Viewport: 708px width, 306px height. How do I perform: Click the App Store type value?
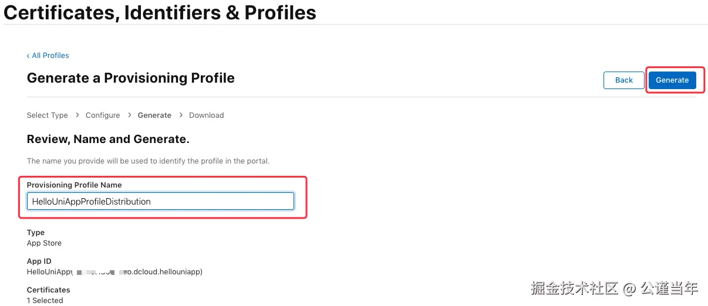click(44, 243)
